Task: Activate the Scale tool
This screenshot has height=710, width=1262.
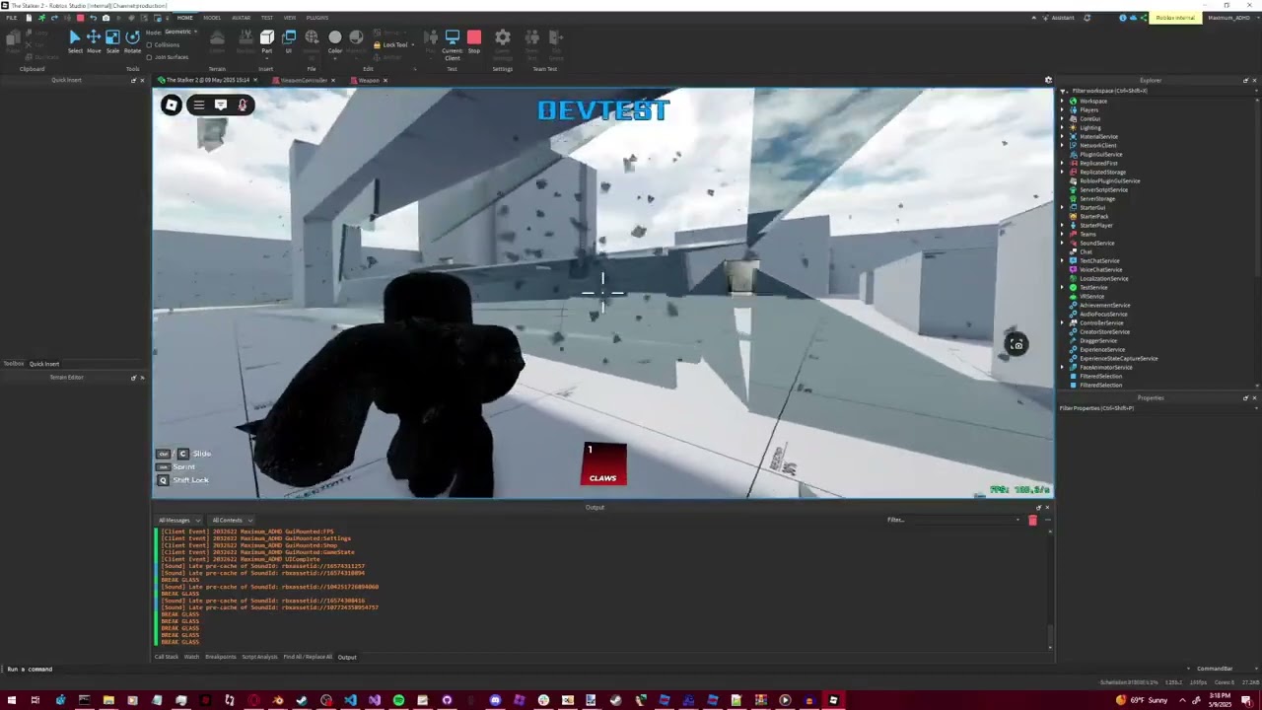Action: click(x=112, y=39)
